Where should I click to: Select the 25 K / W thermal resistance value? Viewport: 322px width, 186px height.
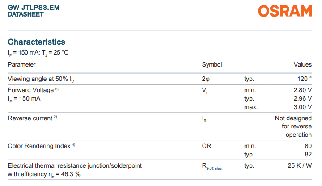click(300, 166)
